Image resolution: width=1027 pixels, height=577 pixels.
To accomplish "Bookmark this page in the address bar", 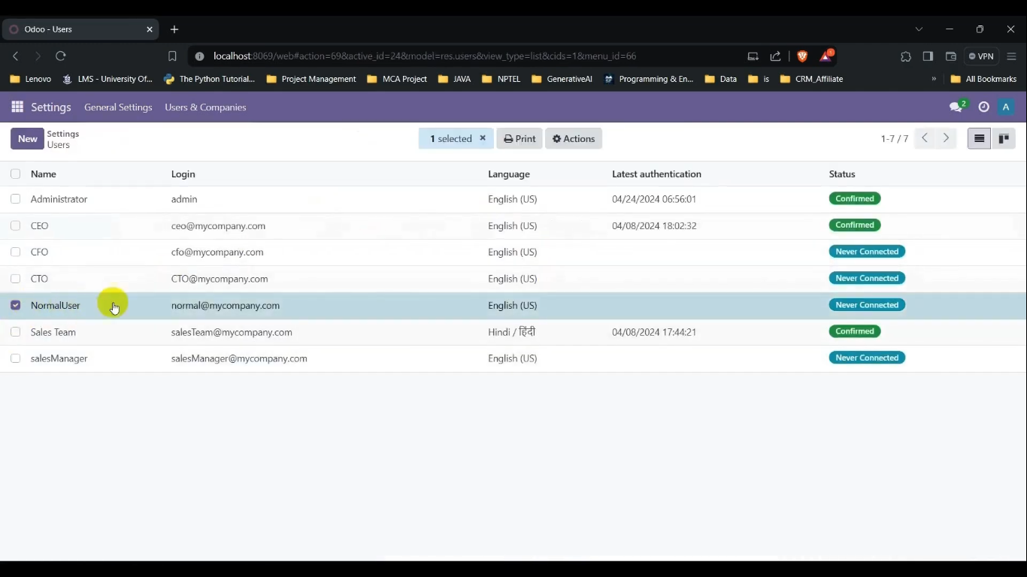I will pos(172,56).
